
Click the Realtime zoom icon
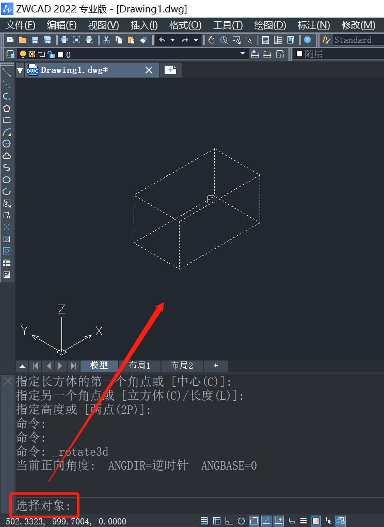[223, 40]
